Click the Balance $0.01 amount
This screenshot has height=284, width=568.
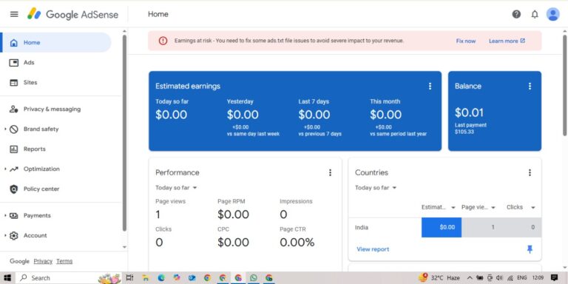pos(469,112)
